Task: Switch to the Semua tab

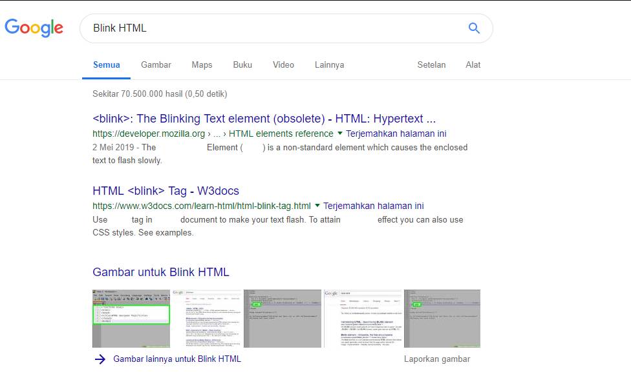Action: (x=106, y=65)
